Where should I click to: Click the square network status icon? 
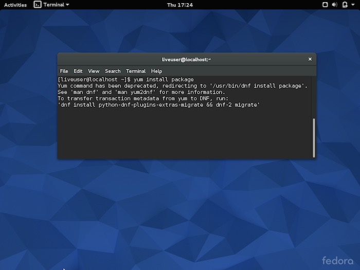click(x=325, y=5)
